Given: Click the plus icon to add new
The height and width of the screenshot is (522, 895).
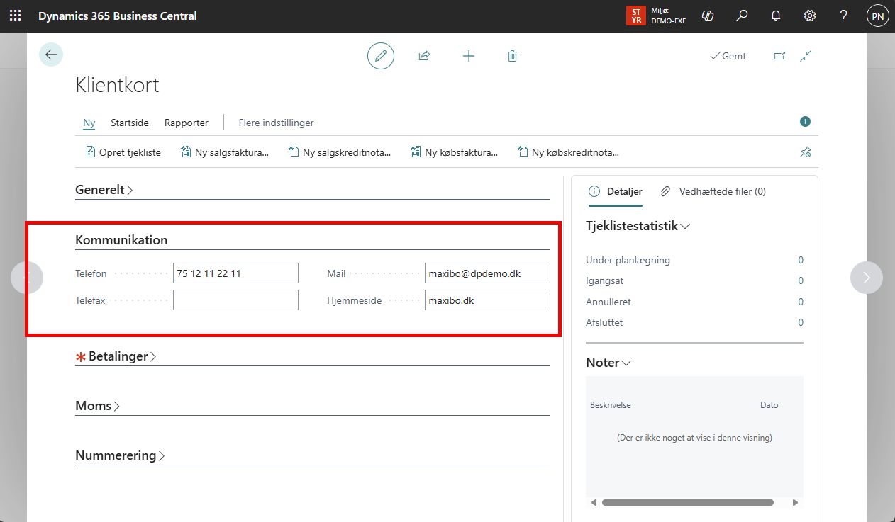Looking at the screenshot, I should (x=468, y=56).
